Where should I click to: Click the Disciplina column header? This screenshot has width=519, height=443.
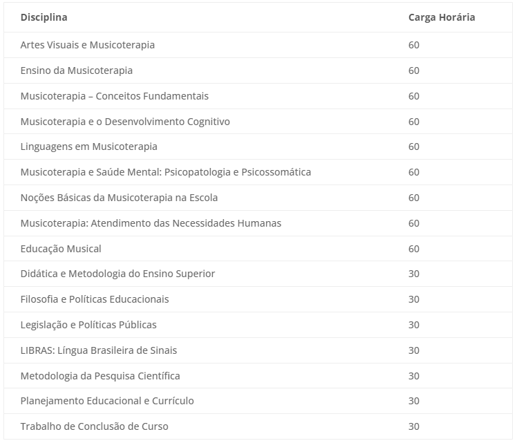[x=44, y=17]
